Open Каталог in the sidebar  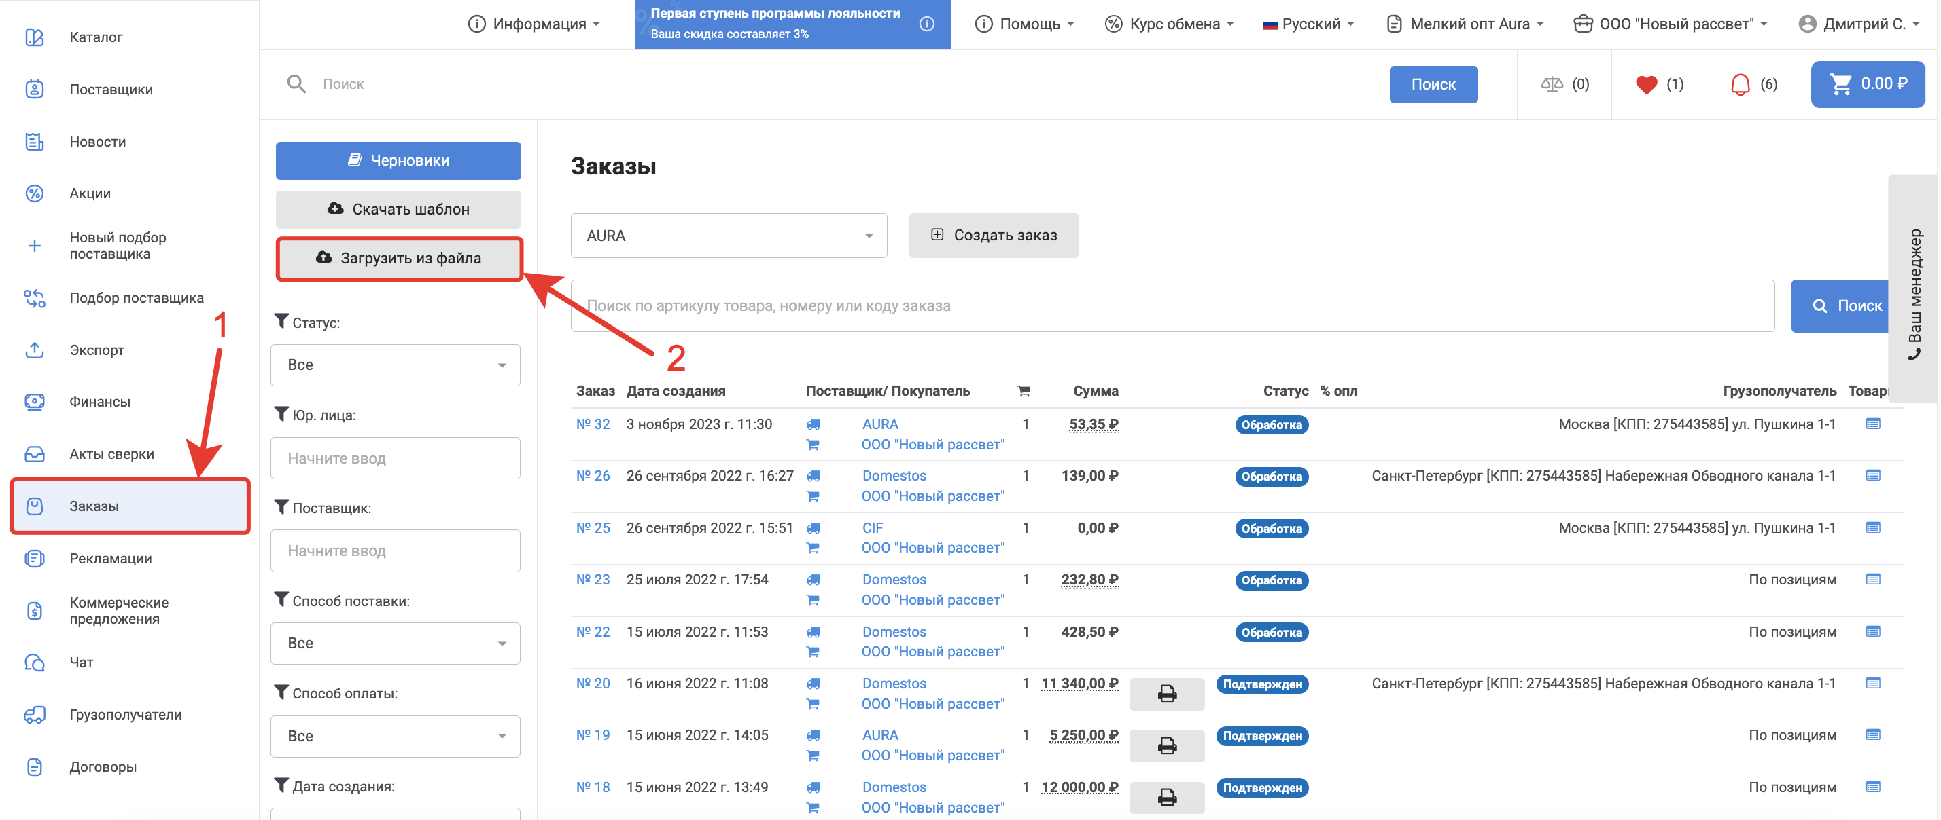pos(96,37)
